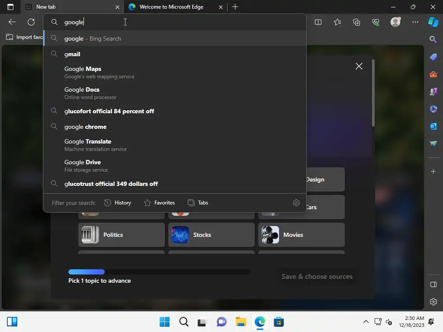This screenshot has height=332, width=443.
Task: Open File Explorer from taskbar
Action: 241,322
